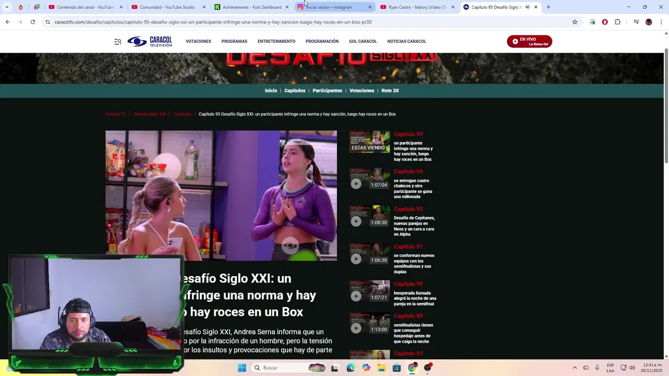Open the Capítulos sub-navigation link
The width and height of the screenshot is (669, 376).
[295, 90]
